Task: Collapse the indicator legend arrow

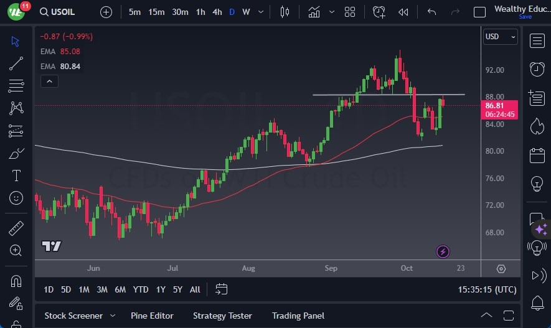Action: (49, 81)
